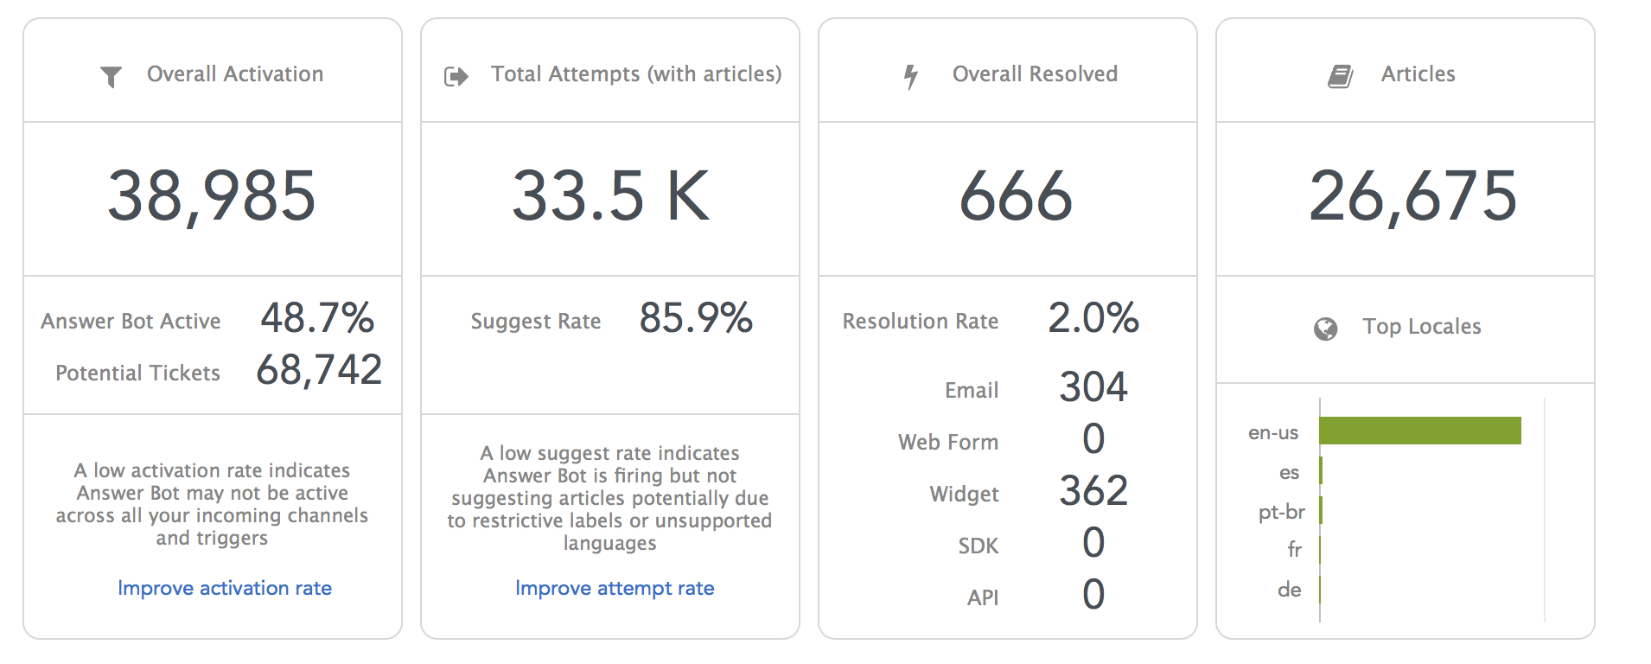Viewport: 1651px width, 664px height.
Task: Click the en-us green bar in chart
Action: 1419,431
